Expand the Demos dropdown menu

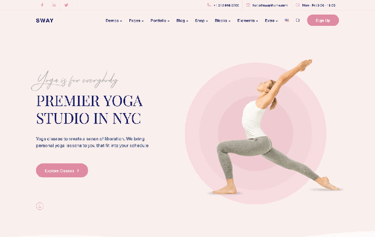click(114, 21)
